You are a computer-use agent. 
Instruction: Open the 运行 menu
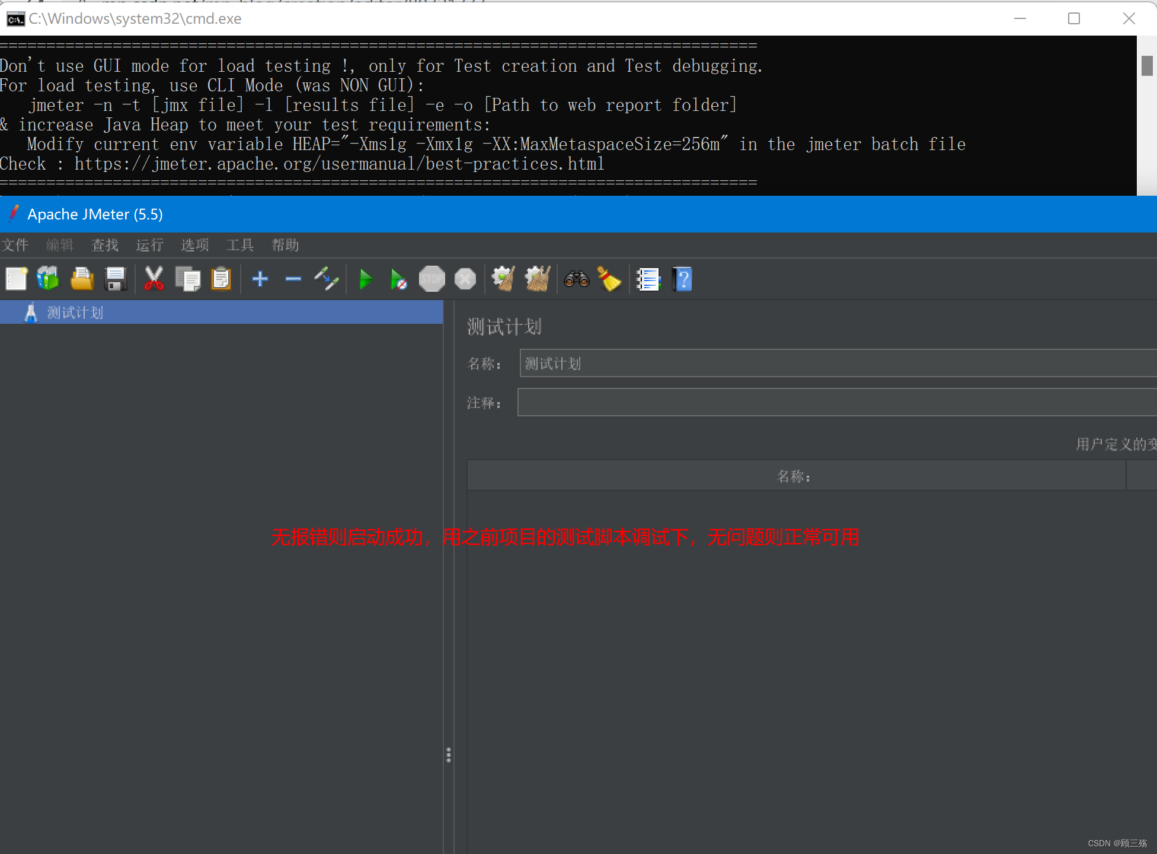click(x=149, y=245)
